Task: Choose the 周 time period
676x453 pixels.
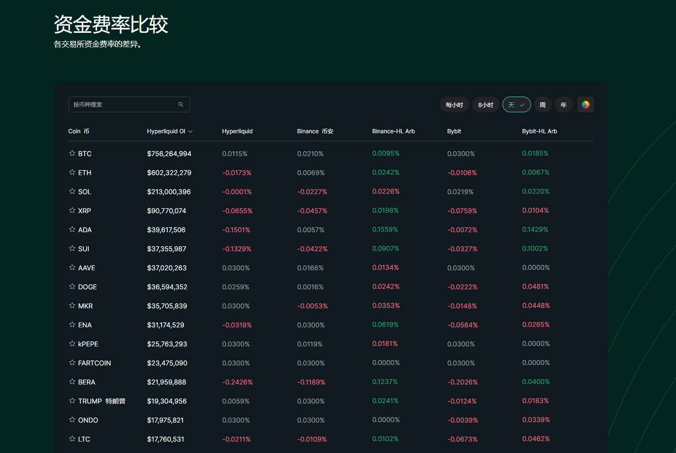Action: click(542, 105)
